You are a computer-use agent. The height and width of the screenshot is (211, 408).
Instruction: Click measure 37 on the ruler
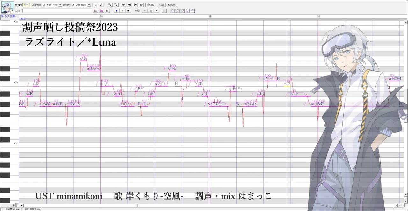pyautogui.click(x=210, y=16)
